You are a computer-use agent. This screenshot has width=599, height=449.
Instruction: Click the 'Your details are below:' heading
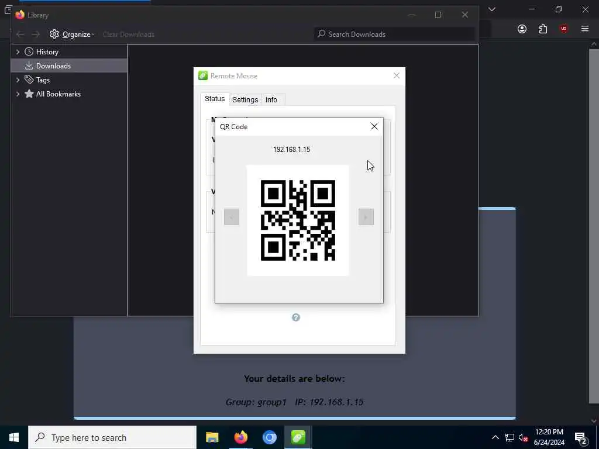(294, 378)
